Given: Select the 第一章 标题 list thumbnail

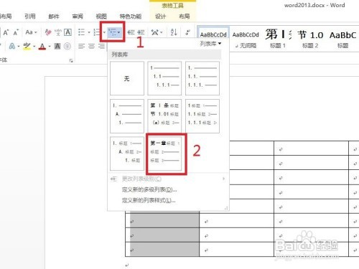Looking at the screenshot, I should point(164,154).
